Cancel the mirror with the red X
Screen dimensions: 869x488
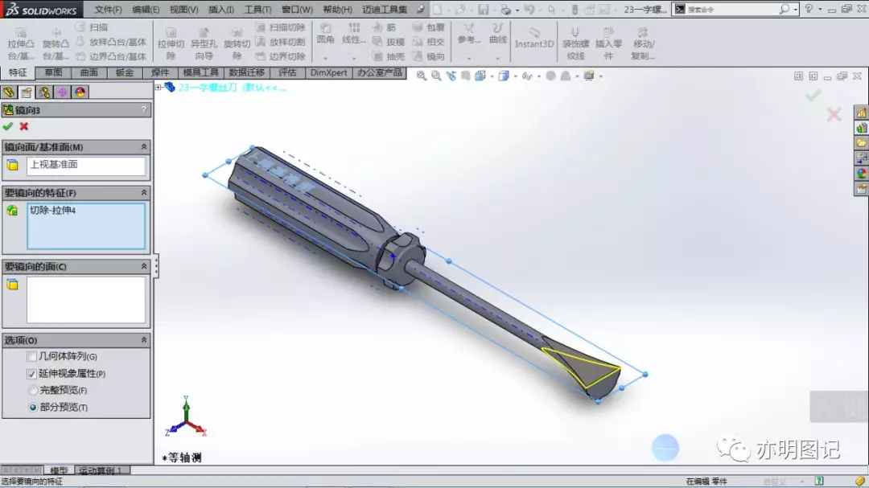(x=24, y=126)
